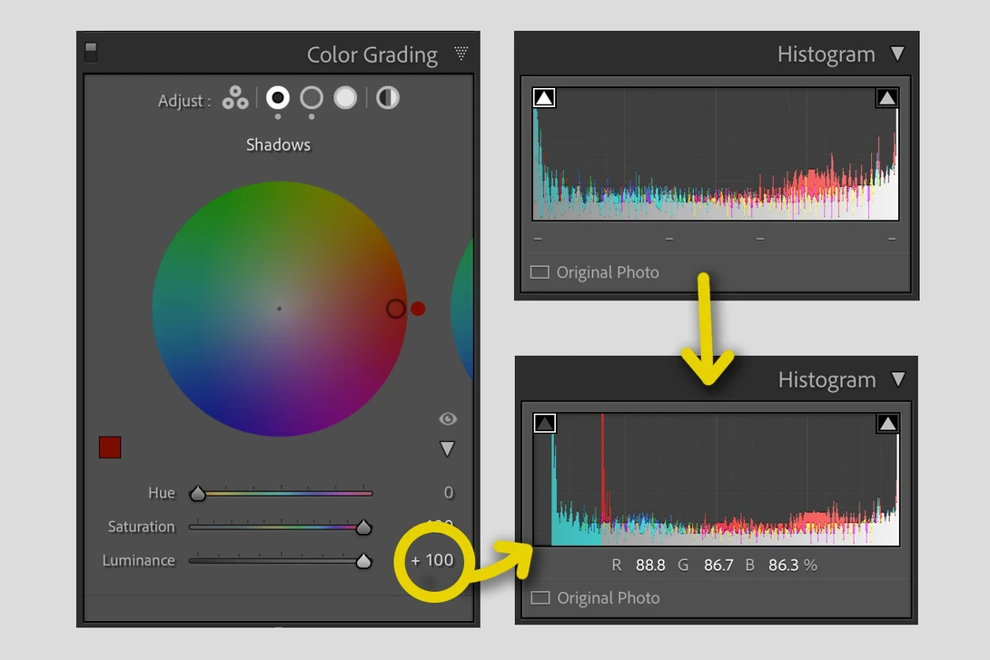Collapse the bottom Histogram panel triangle
990x660 pixels.
point(898,379)
